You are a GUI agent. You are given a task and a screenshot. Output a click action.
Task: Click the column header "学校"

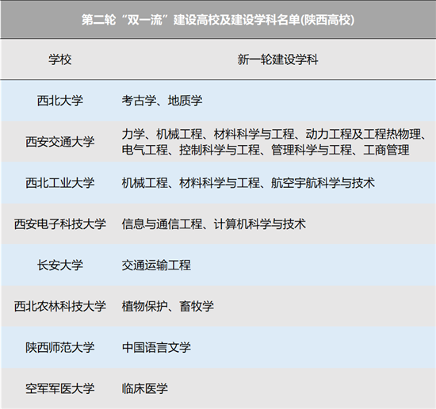point(60,59)
